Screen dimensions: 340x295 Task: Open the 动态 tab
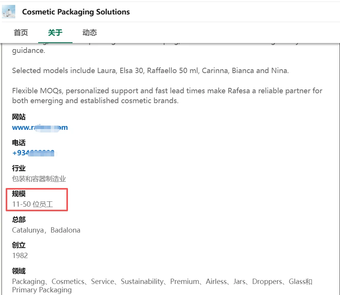89,33
